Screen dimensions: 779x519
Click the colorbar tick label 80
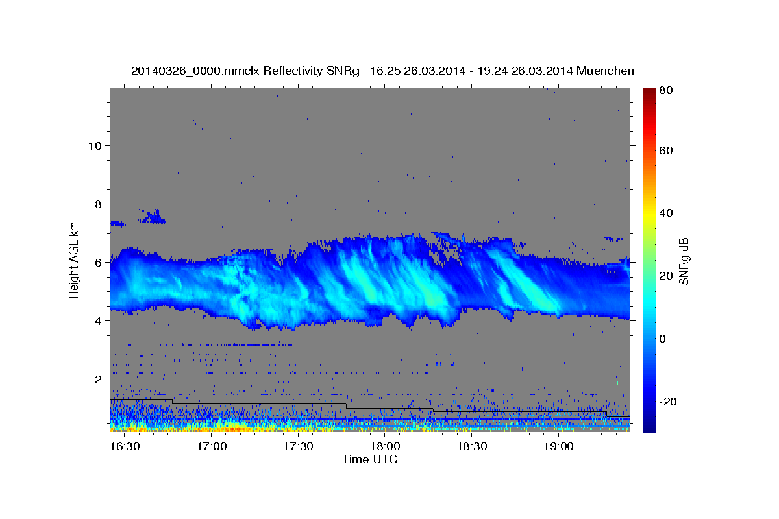tap(667, 90)
